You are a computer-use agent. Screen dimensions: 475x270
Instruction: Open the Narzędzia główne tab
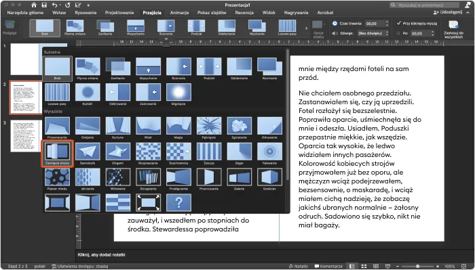pos(25,13)
